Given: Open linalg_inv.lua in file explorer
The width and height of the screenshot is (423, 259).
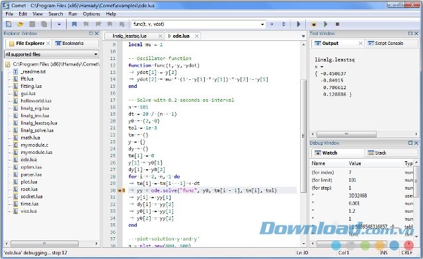Looking at the screenshot, I should (x=35, y=116).
